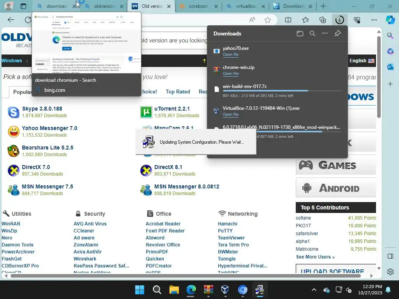Open Bearshare Lite 5.2.5 link
Image resolution: width=399 pixels, height=299 pixels.
[48, 148]
